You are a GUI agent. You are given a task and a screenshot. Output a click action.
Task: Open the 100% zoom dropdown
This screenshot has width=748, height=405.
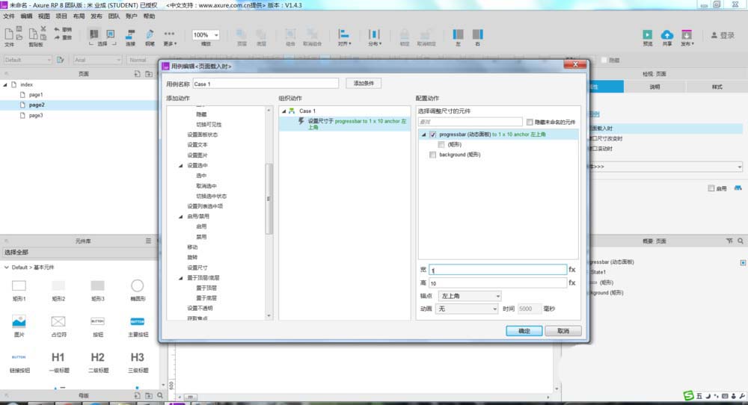[206, 35]
